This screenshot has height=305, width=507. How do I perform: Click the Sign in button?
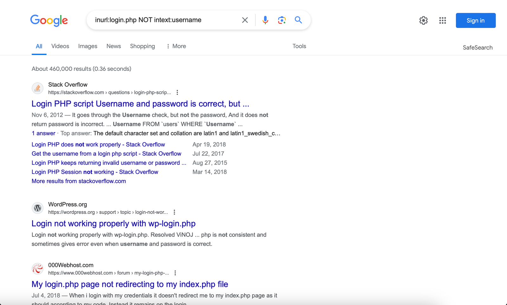pyautogui.click(x=475, y=21)
